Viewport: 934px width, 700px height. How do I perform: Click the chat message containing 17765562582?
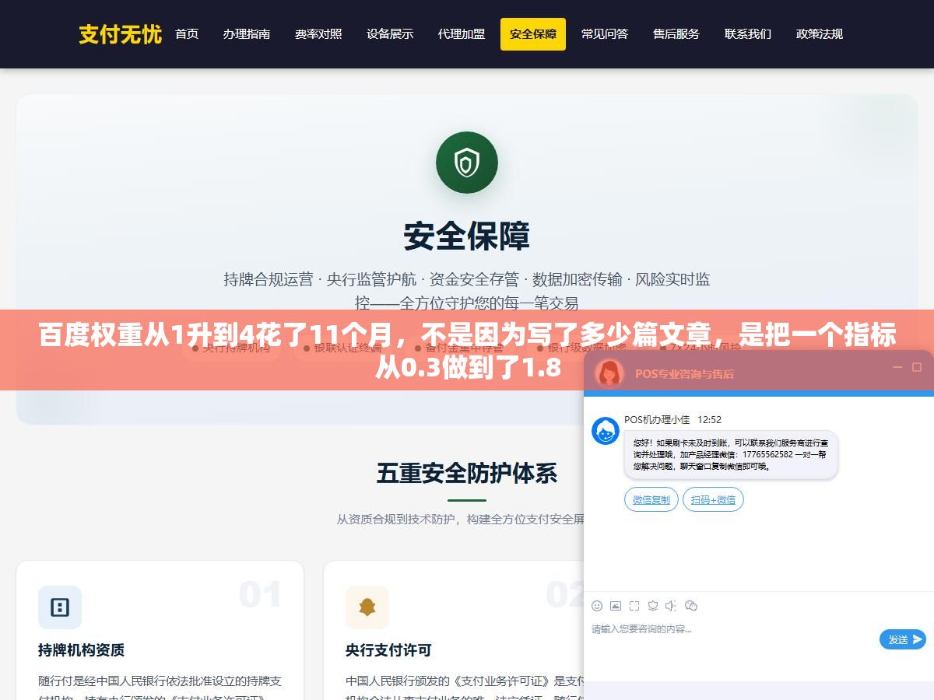(731, 454)
